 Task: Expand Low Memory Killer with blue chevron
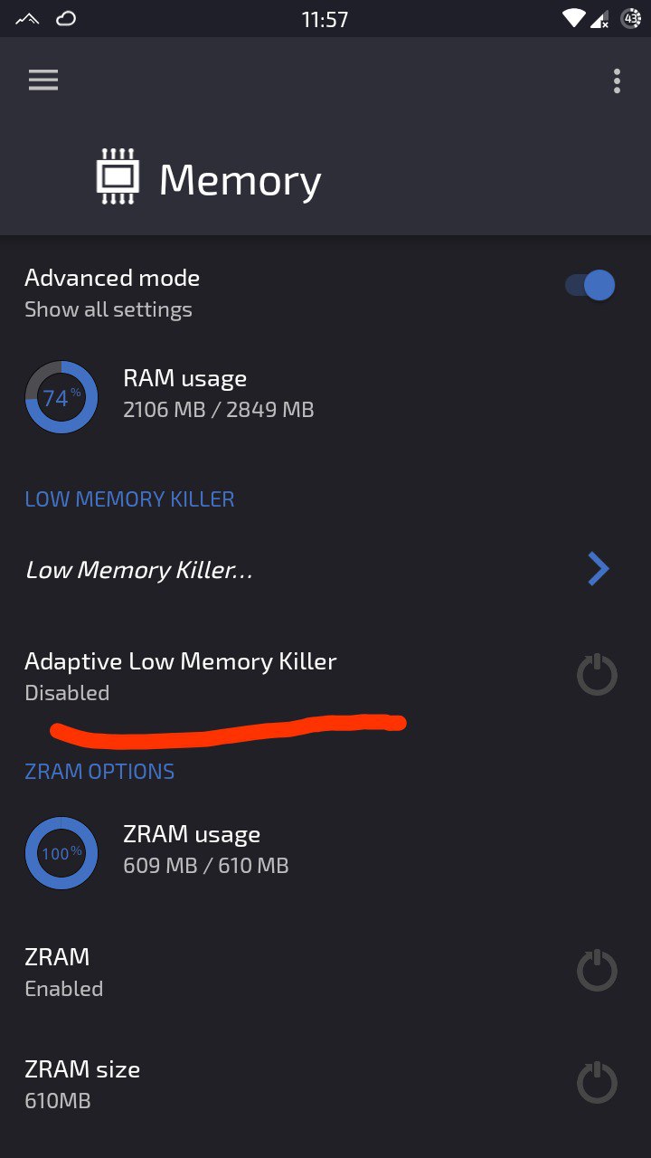(598, 569)
